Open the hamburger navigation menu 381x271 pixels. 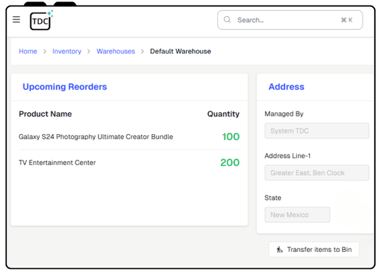click(16, 20)
